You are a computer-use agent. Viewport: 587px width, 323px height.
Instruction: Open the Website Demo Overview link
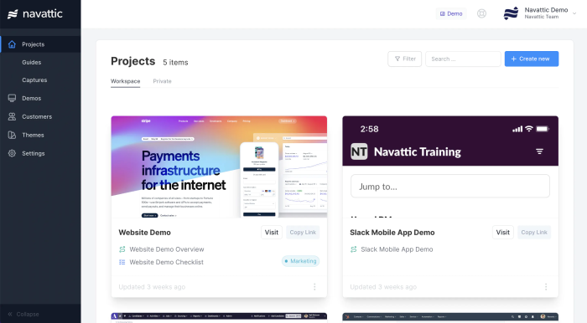[167, 249]
